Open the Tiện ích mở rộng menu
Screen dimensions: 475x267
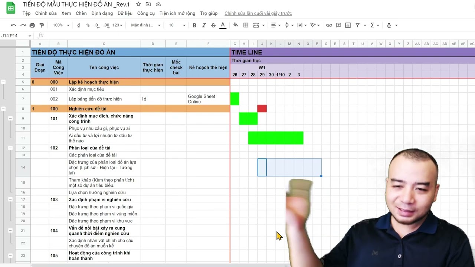pyautogui.click(x=177, y=13)
